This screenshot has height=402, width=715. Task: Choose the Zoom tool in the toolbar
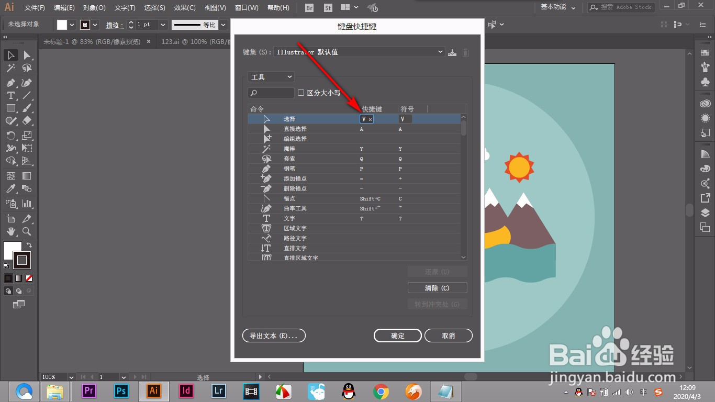pyautogui.click(x=27, y=231)
